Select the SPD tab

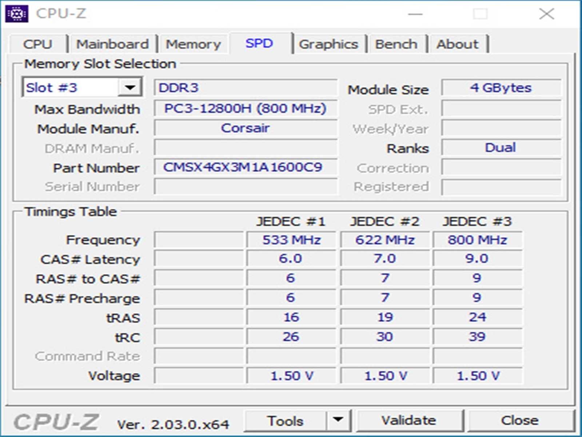[259, 43]
